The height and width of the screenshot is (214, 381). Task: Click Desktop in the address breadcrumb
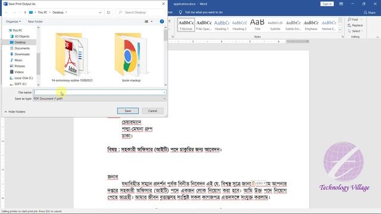[58, 12]
